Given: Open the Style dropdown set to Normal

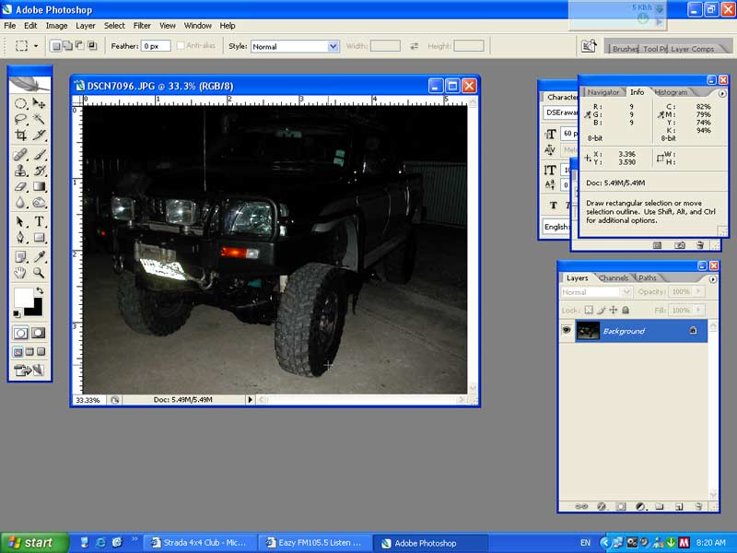Looking at the screenshot, I should coord(295,46).
